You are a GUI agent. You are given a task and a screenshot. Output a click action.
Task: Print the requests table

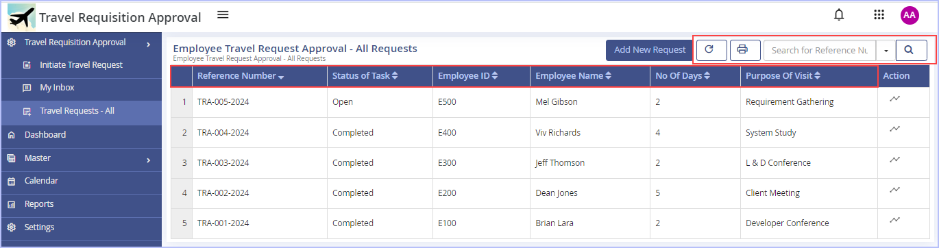(x=744, y=50)
